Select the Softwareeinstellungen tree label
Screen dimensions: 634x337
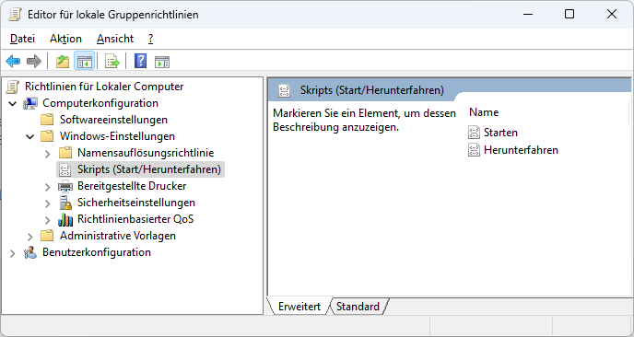coord(113,120)
